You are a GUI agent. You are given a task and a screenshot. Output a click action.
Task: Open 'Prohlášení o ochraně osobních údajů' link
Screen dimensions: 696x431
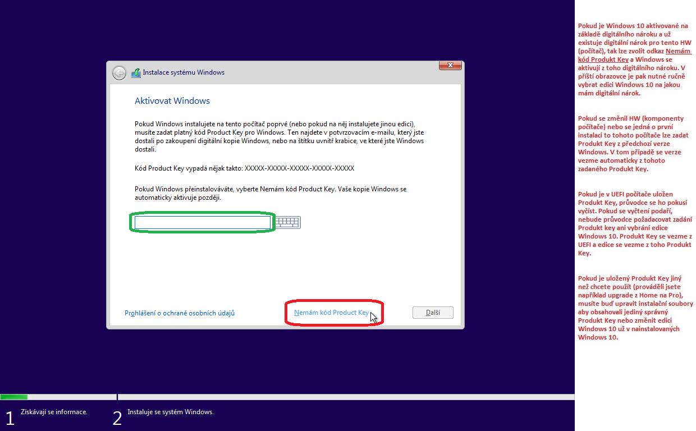click(180, 313)
